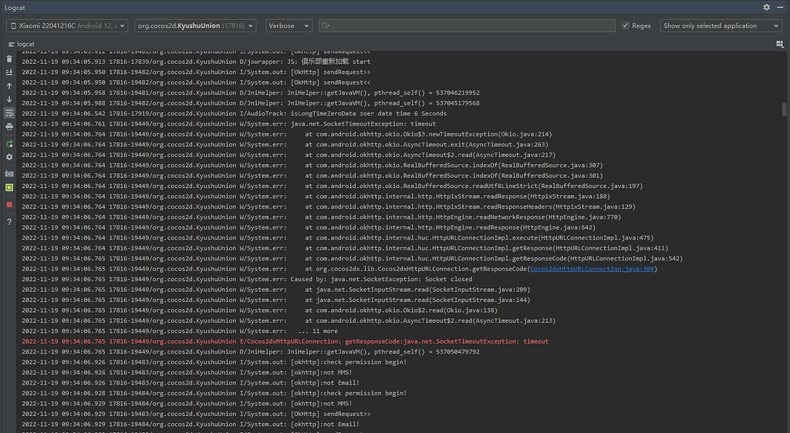The width and height of the screenshot is (790, 433).
Task: Click the Print logcat icon
Action: coord(9,126)
